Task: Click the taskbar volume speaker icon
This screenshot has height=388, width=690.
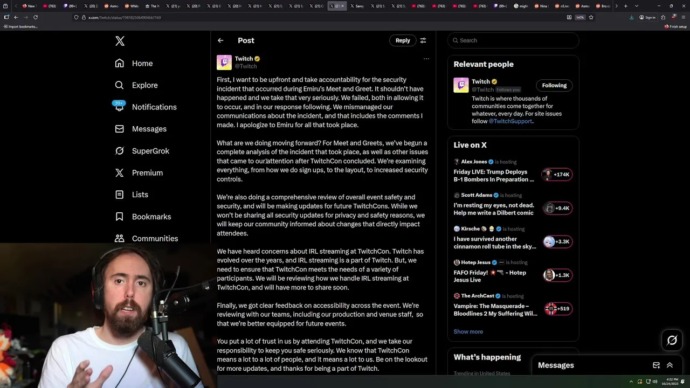Action: pyautogui.click(x=655, y=382)
